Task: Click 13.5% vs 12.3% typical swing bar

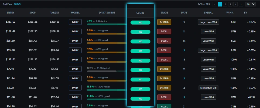Action: tap(107, 90)
